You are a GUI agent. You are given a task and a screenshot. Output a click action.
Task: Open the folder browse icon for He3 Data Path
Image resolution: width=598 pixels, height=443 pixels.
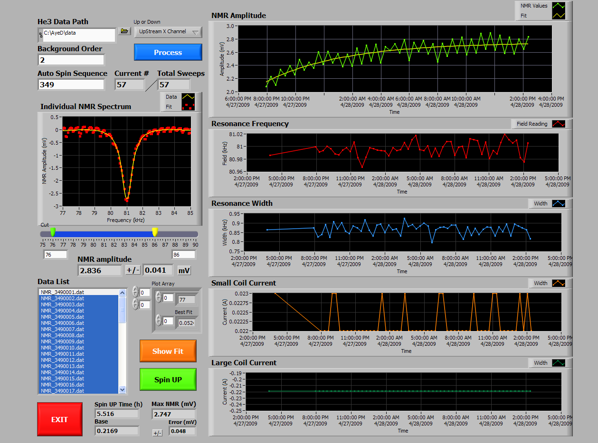coord(124,31)
